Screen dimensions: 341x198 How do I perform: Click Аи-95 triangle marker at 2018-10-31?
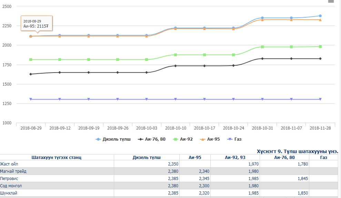pos(262,20)
